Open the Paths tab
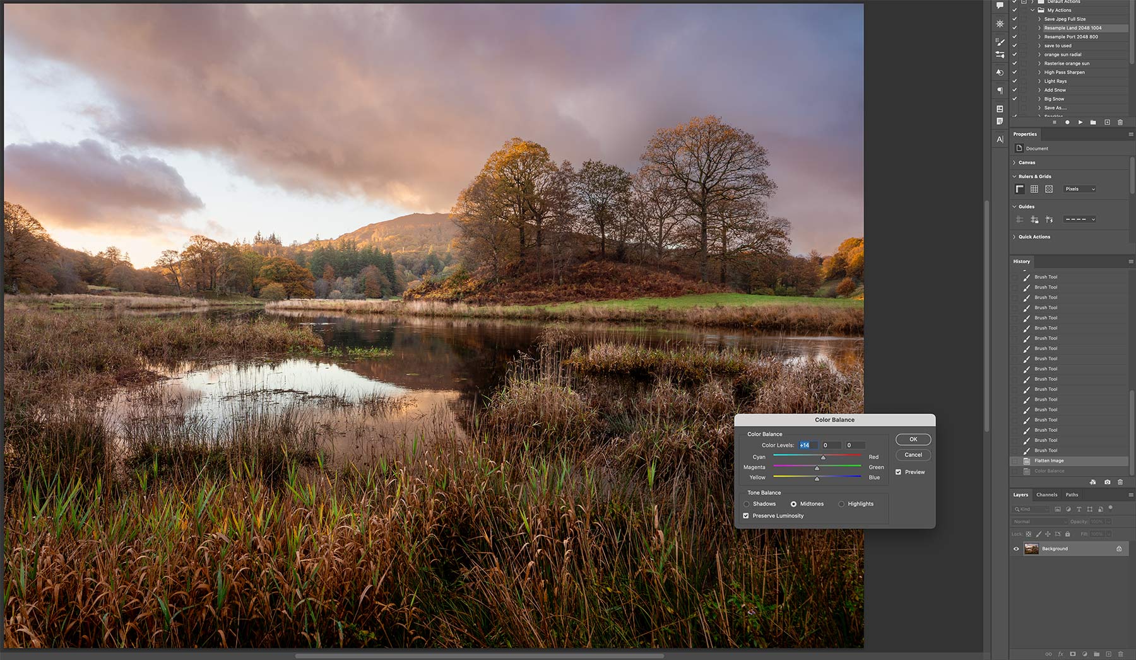This screenshot has width=1136, height=660. (x=1072, y=495)
